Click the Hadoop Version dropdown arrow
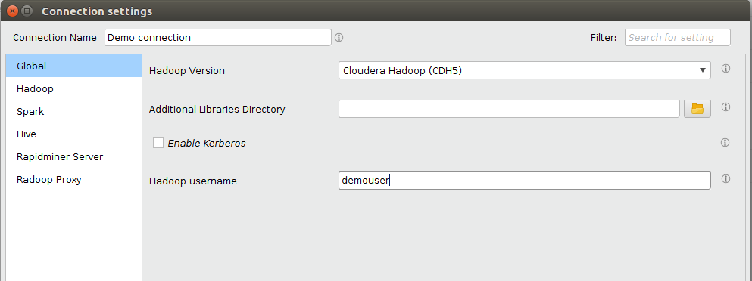This screenshot has height=281, width=752. (703, 70)
